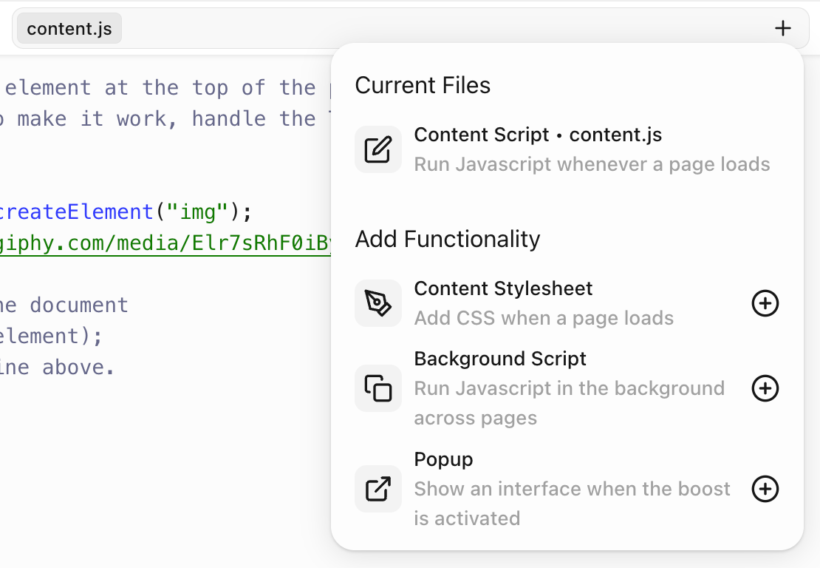Select Background Script option

tap(567, 388)
